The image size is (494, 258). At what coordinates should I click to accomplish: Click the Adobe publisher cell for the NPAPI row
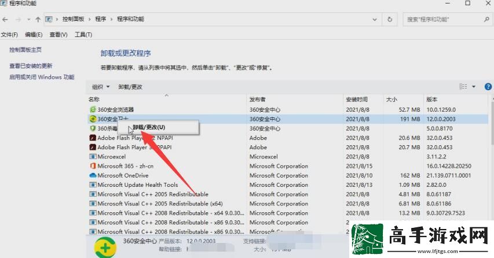tap(258, 138)
